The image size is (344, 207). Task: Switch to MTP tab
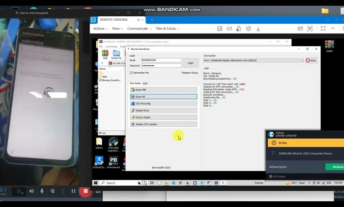click(145, 84)
